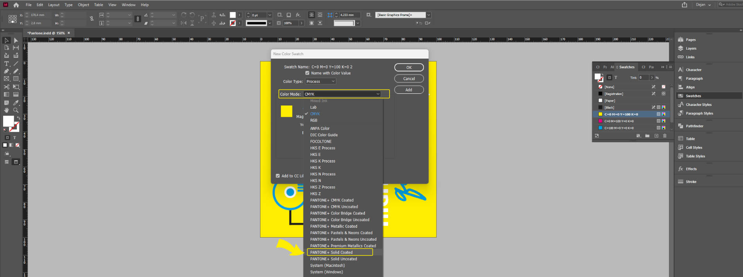Toggle Add to CC Library checkbox
This screenshot has width=743, height=277.
click(x=278, y=176)
